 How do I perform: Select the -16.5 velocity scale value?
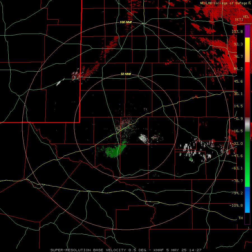click(237, 131)
